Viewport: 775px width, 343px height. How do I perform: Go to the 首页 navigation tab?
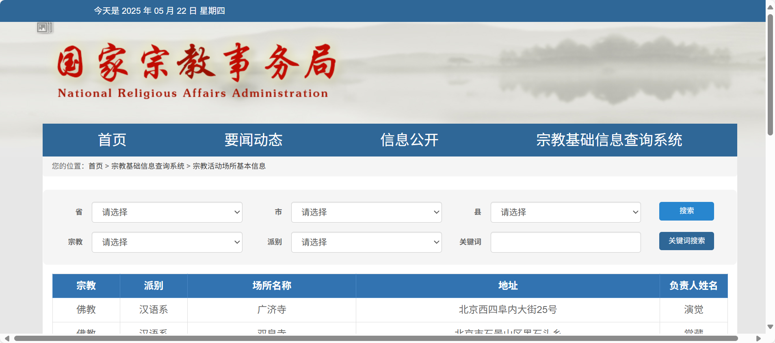[112, 140]
